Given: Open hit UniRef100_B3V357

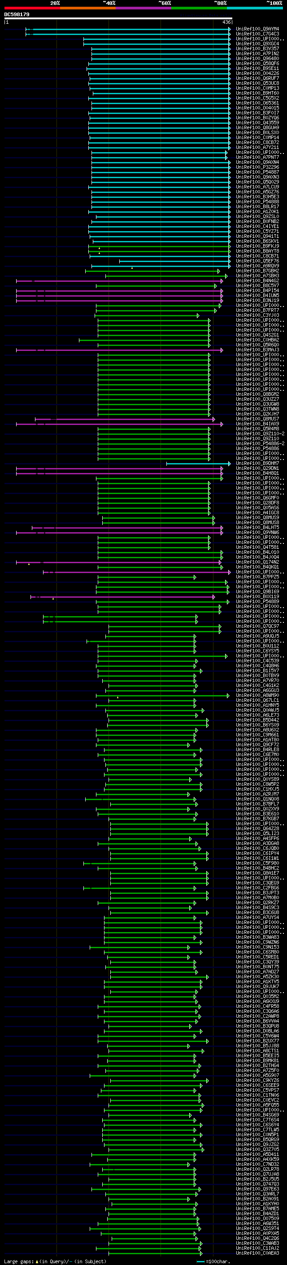Looking at the screenshot, I should pos(257,48).
